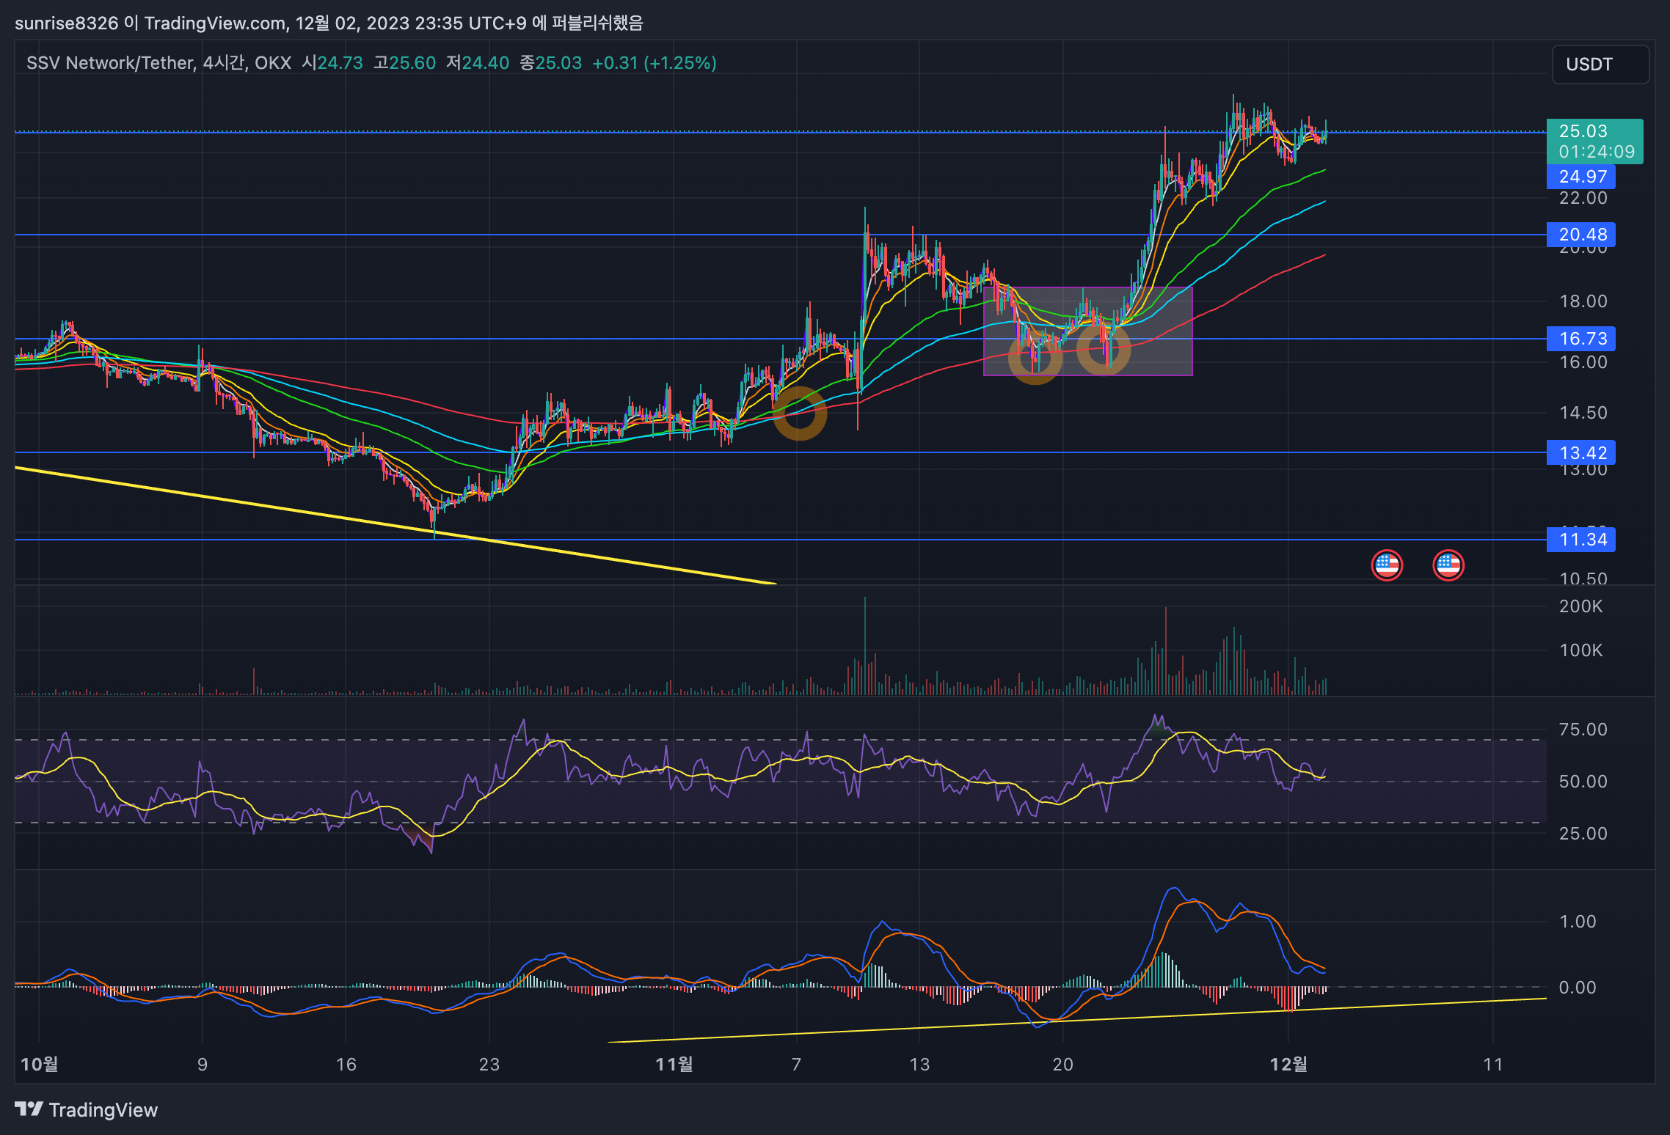Click the 0.00 MACD axis label

pyautogui.click(x=1578, y=988)
